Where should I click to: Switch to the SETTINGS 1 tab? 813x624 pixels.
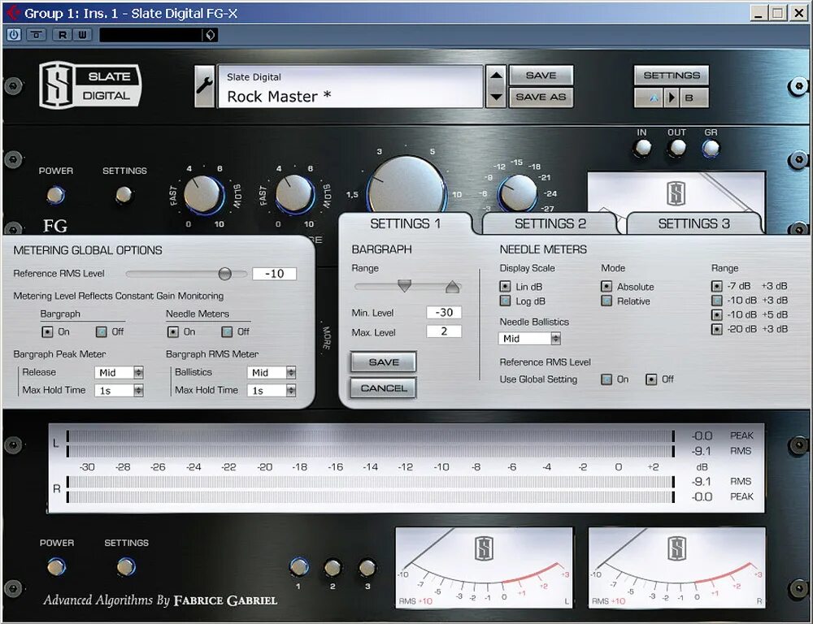(406, 224)
